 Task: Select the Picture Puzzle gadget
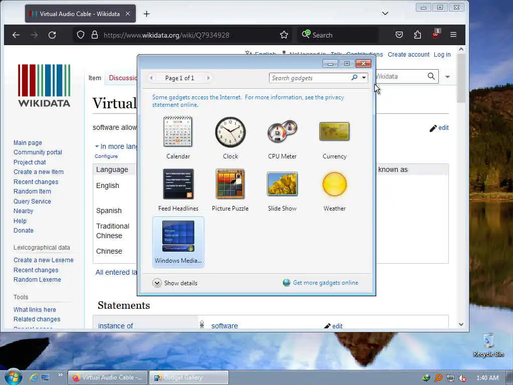pos(230,190)
